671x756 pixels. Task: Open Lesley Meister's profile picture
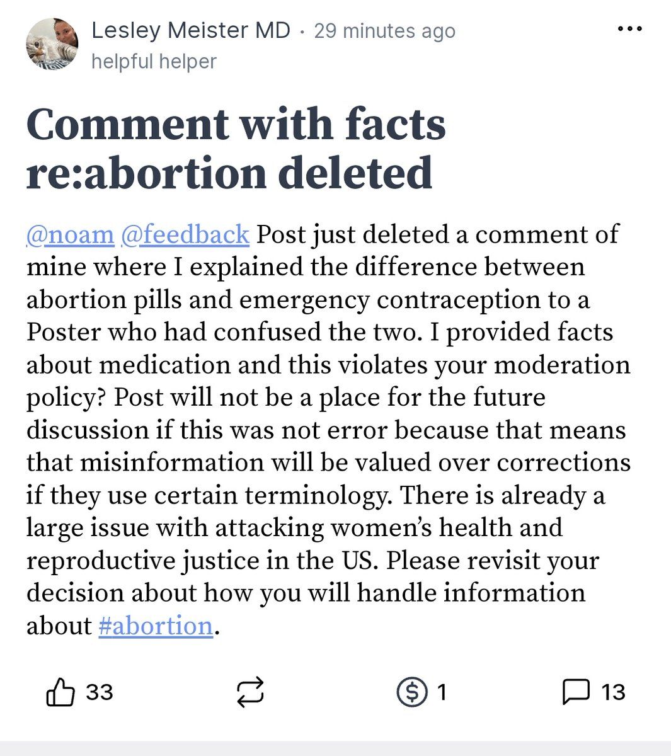tap(52, 43)
